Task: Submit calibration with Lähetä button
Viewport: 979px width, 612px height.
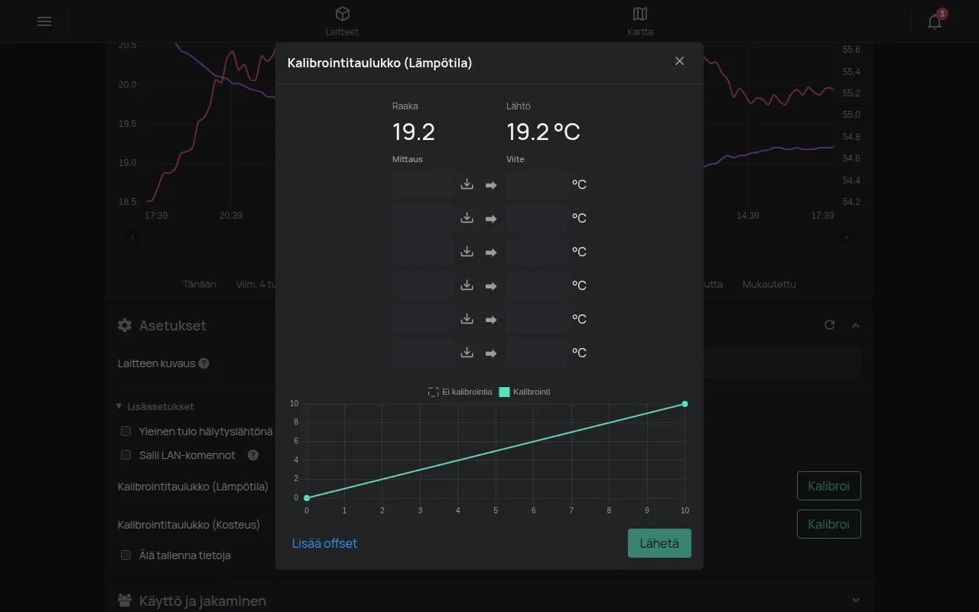Action: click(x=659, y=543)
